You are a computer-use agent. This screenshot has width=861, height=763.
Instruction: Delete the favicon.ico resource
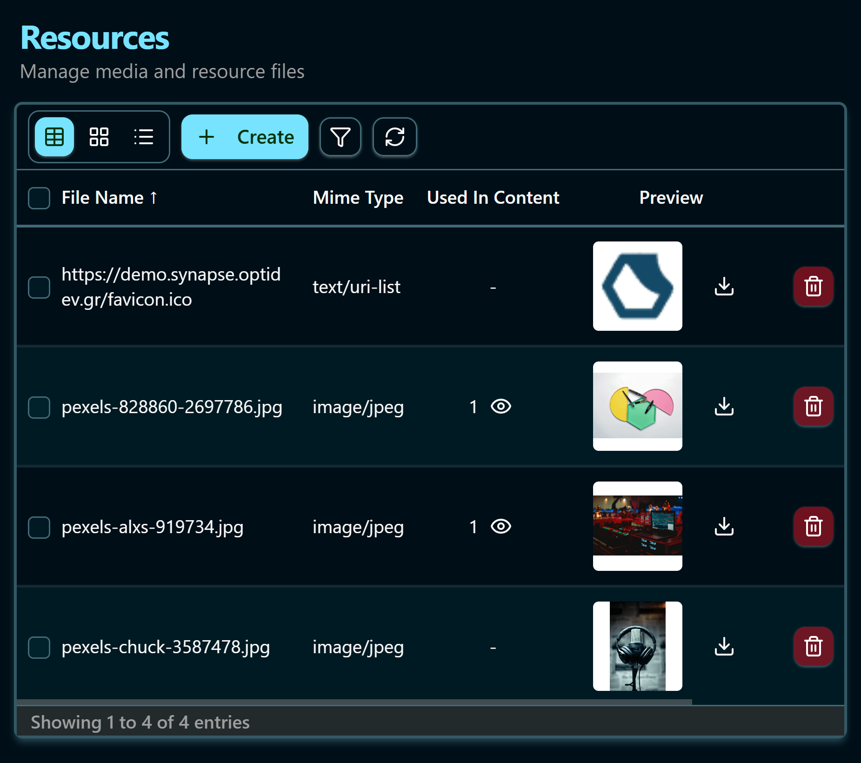coord(813,287)
